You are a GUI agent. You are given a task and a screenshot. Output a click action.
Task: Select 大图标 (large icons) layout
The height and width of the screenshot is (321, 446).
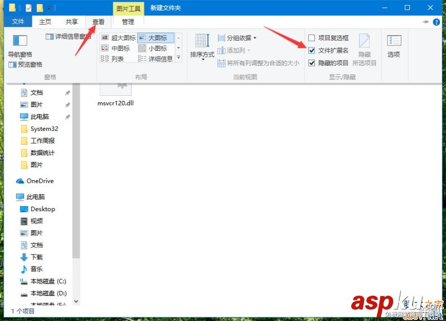157,37
